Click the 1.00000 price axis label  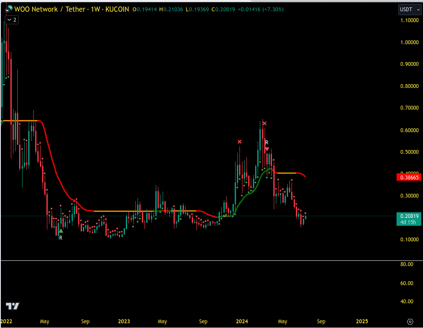[409, 42]
